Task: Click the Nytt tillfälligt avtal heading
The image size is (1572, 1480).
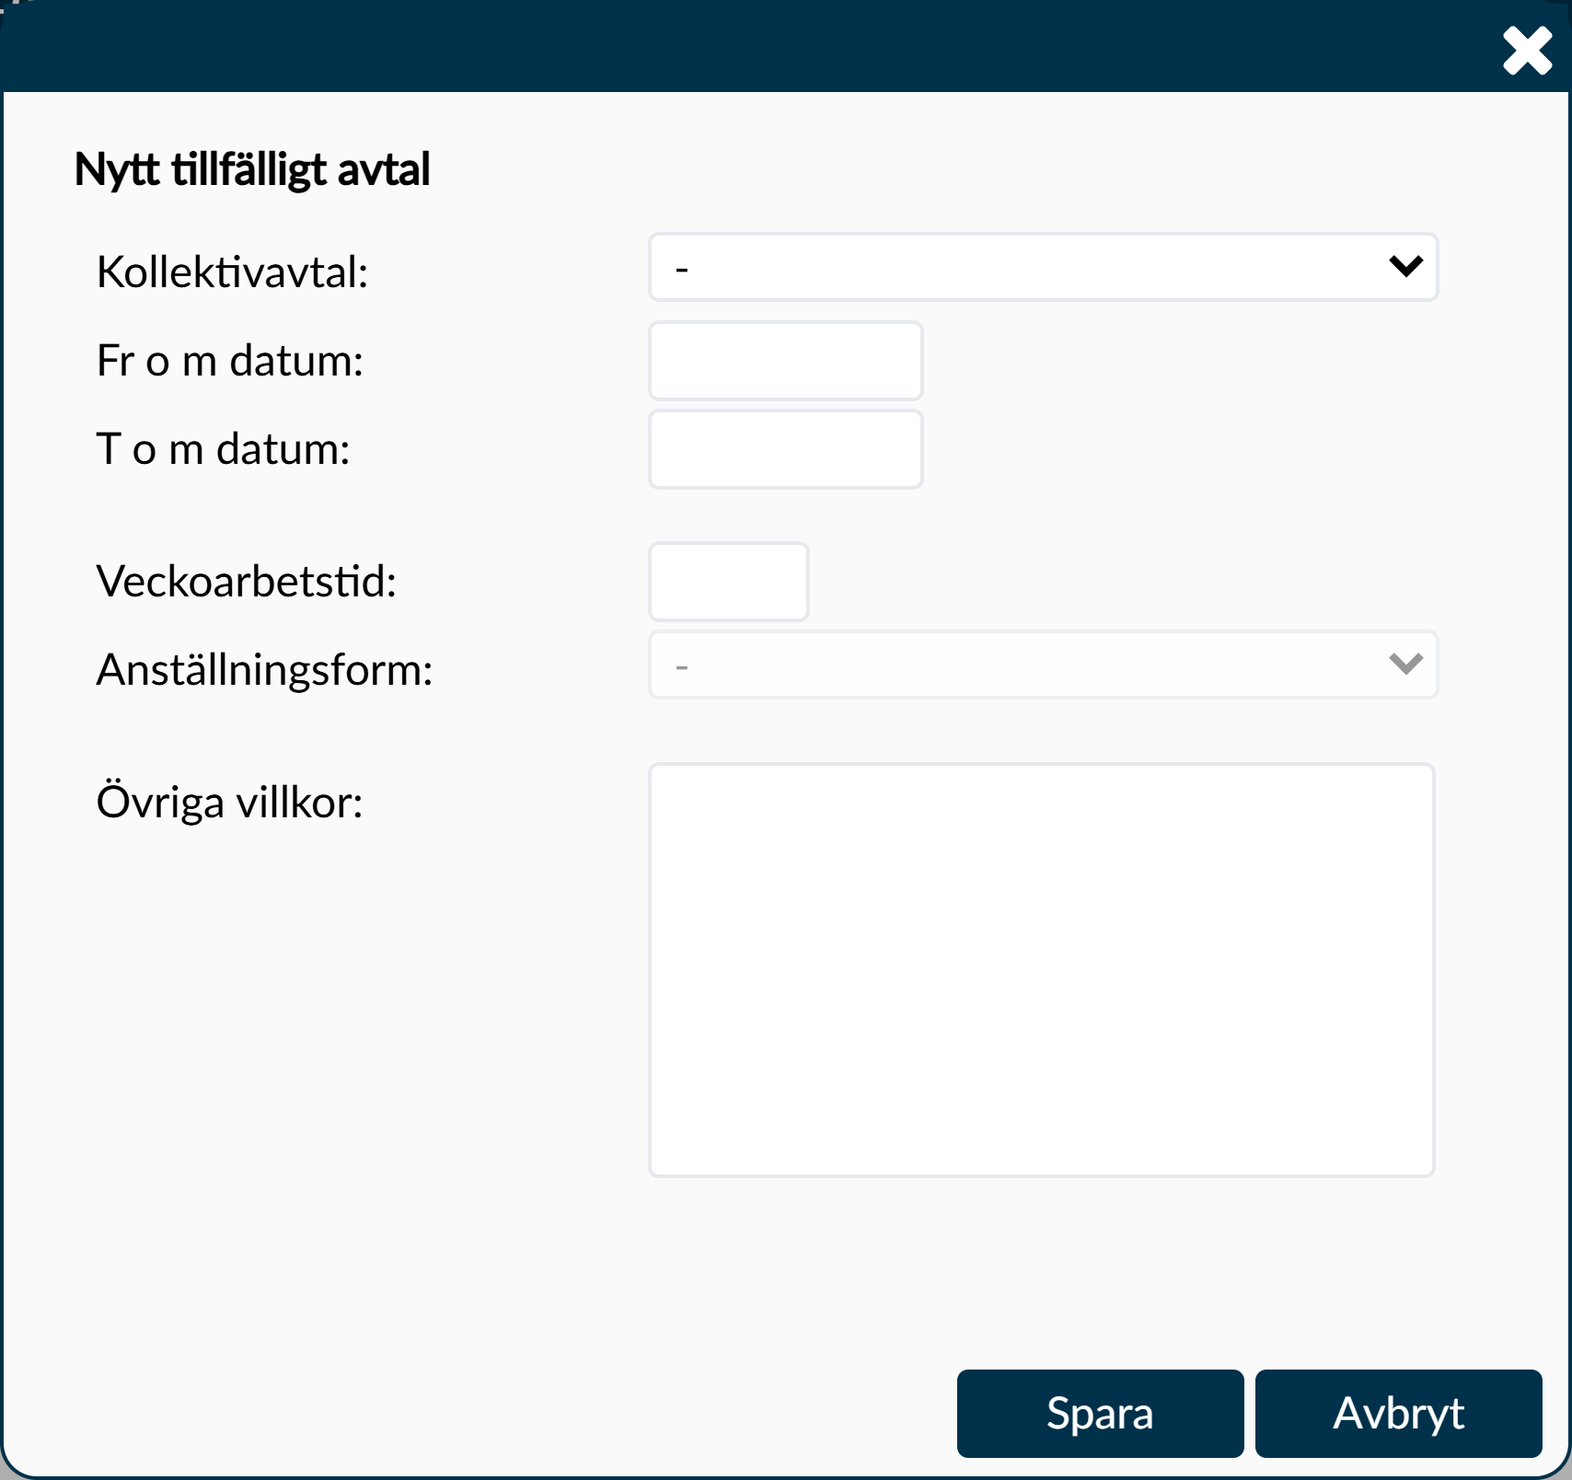Action: (252, 169)
